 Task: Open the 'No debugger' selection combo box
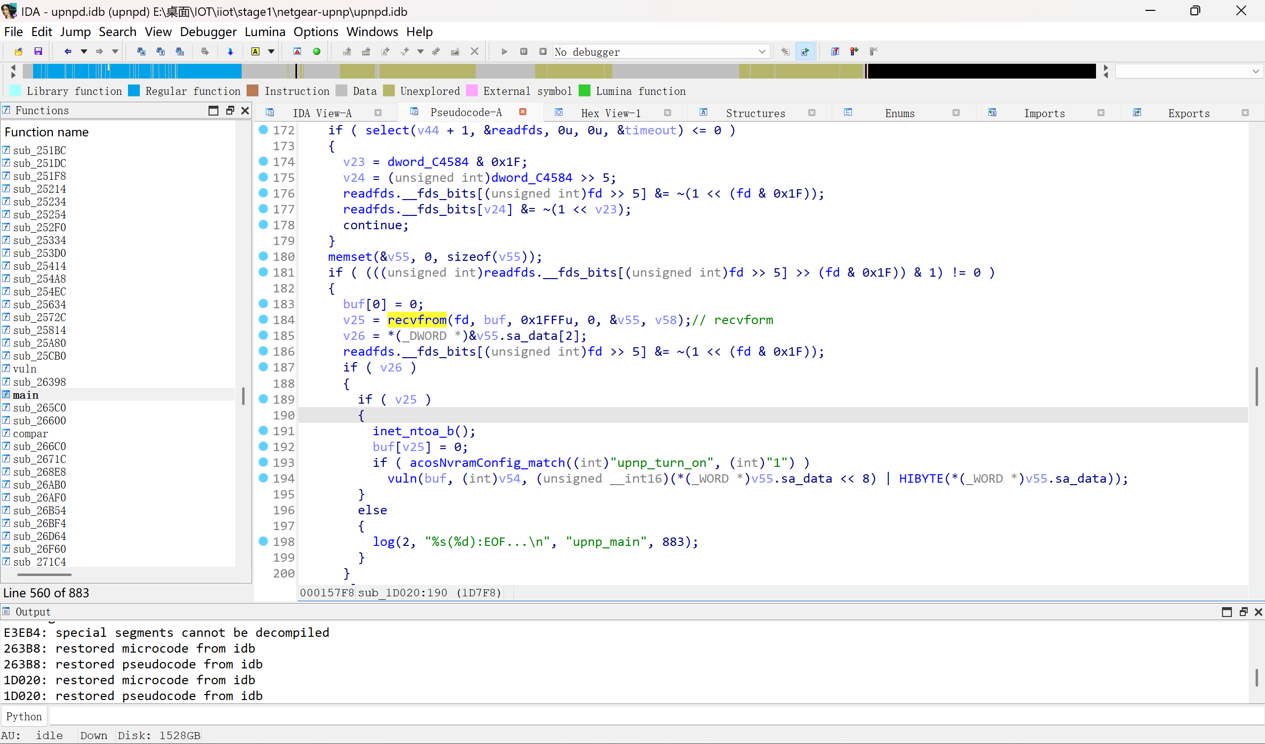(x=661, y=52)
